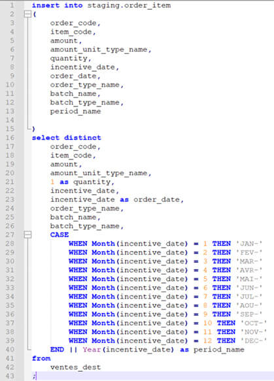Click the 'AOU-' string literal
The image size is (274, 381).
coord(249,305)
